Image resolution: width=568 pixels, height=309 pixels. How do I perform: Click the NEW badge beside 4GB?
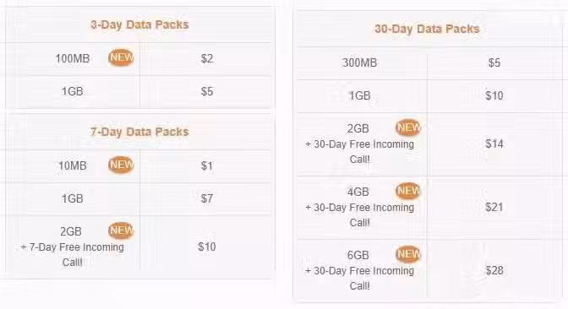coord(408,191)
